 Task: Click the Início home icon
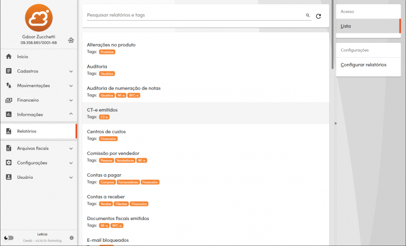[8, 57]
